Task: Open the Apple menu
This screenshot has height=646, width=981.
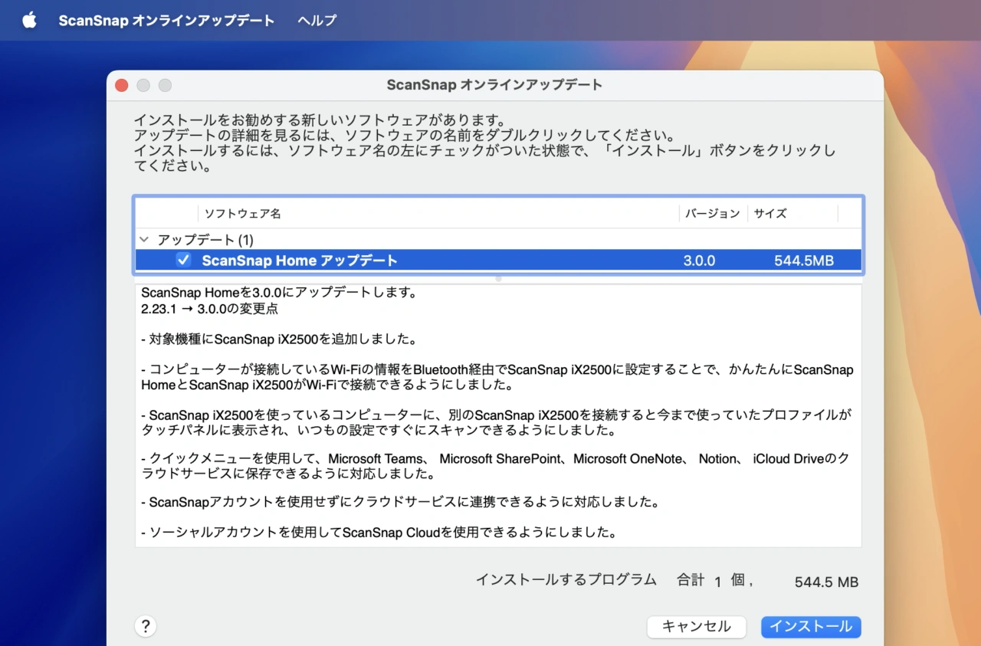Action: point(29,21)
